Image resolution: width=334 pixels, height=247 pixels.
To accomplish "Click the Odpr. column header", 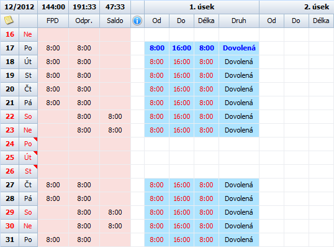I will (x=84, y=21).
